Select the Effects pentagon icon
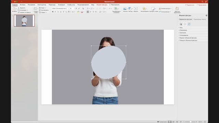 [x=185, y=24]
